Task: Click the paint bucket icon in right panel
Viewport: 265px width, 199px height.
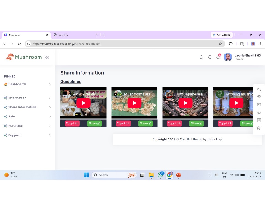Action: coord(259,90)
